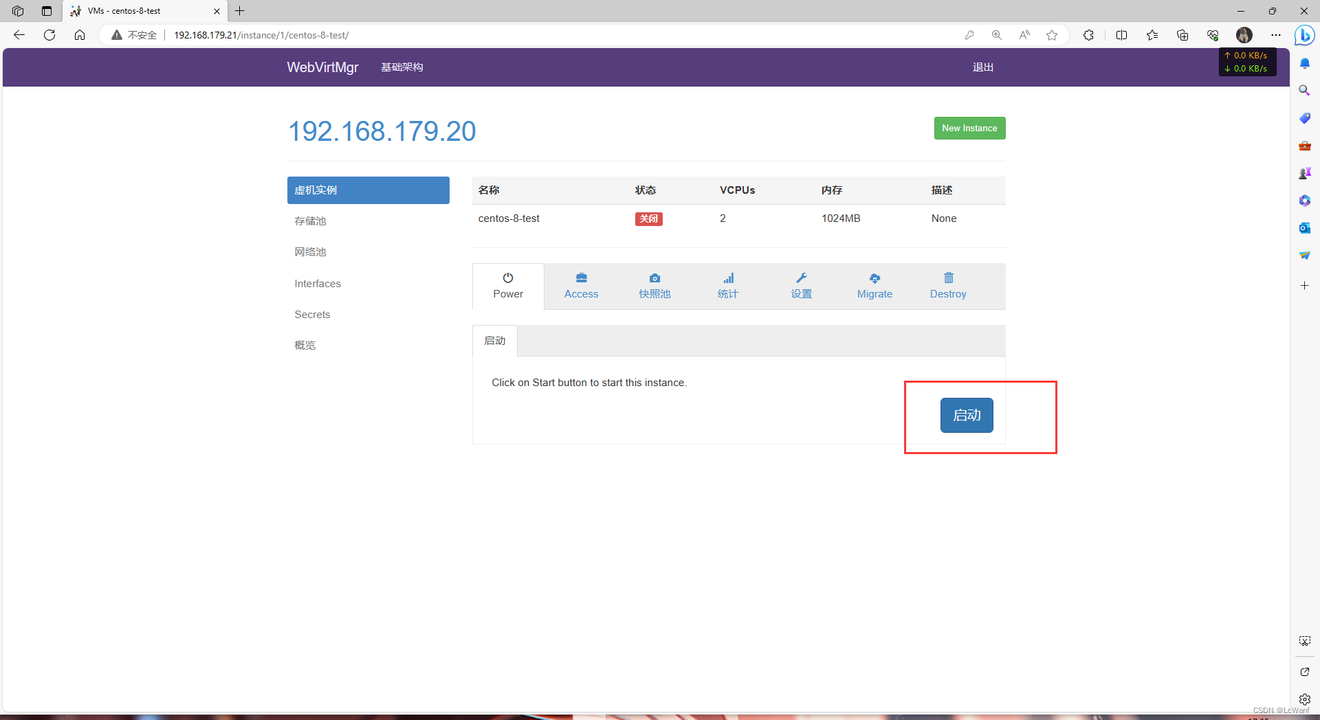Open the Destroy tab
Image resolution: width=1320 pixels, height=720 pixels.
point(948,286)
